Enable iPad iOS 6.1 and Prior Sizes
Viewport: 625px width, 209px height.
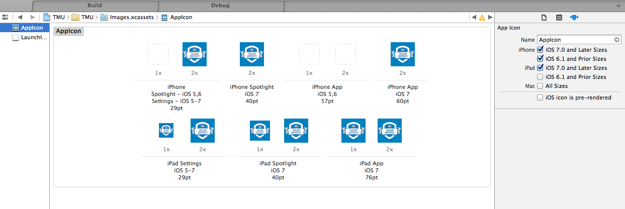coord(541,77)
